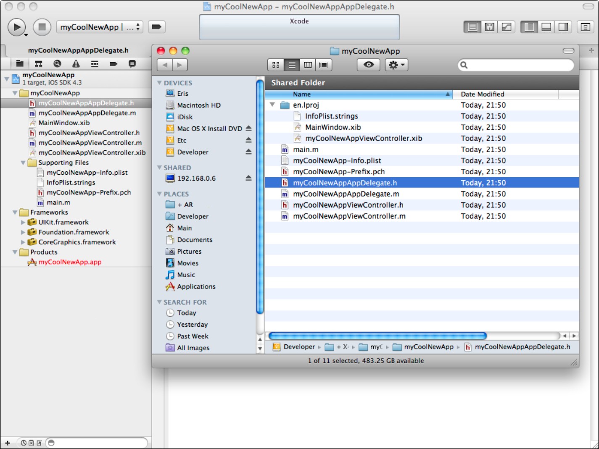The image size is (599, 449).
Task: Show the Project navigator folder icon
Action: pos(20,64)
